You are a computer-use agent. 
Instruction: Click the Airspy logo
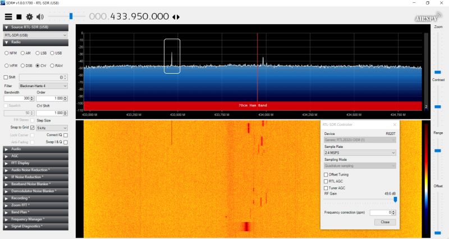tap(428, 17)
